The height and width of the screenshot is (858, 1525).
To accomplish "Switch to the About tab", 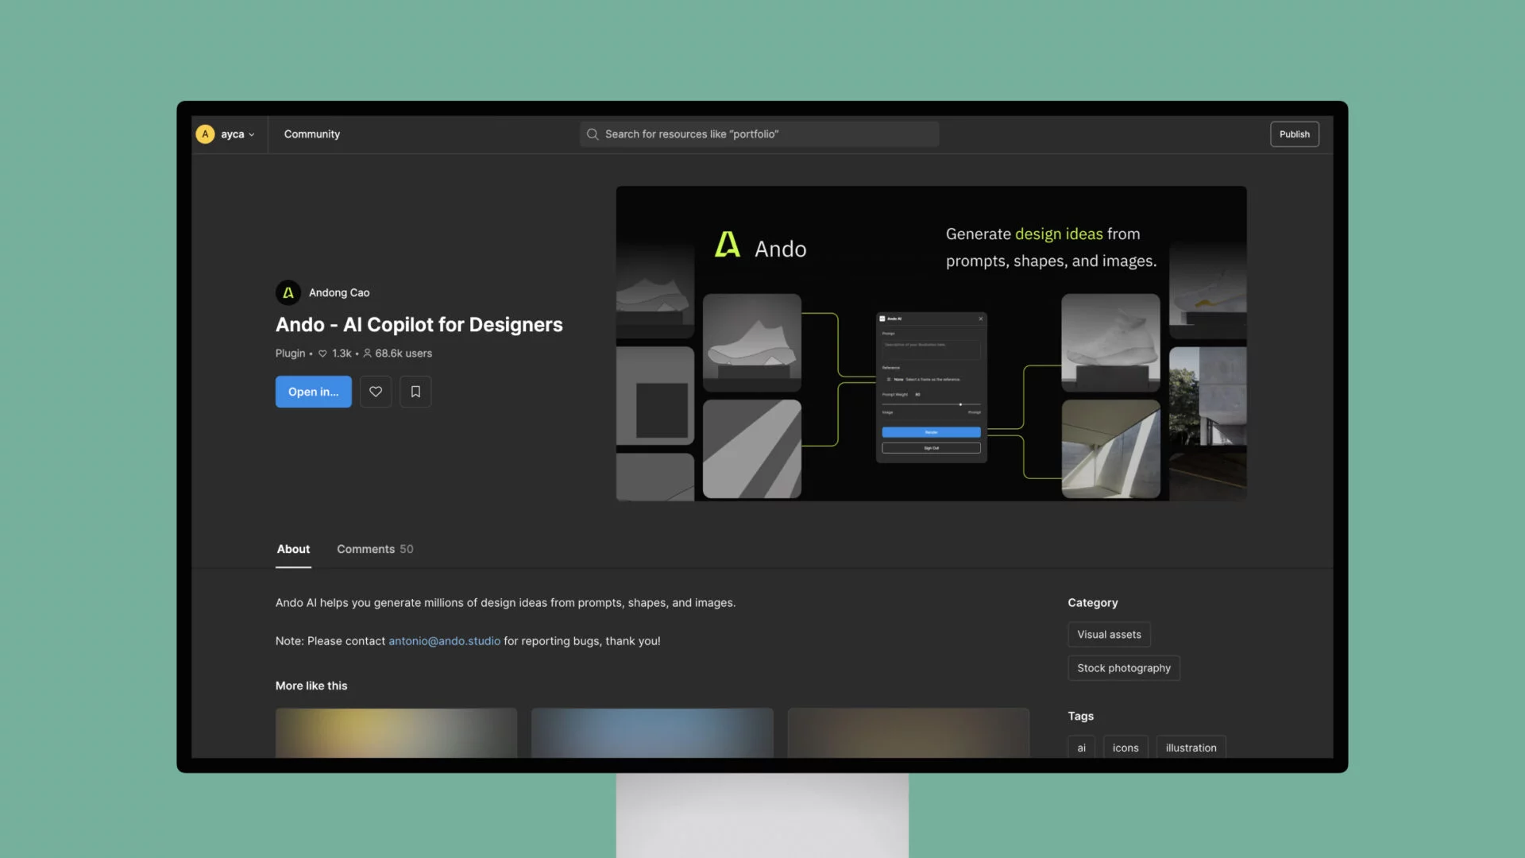I will click(x=293, y=549).
